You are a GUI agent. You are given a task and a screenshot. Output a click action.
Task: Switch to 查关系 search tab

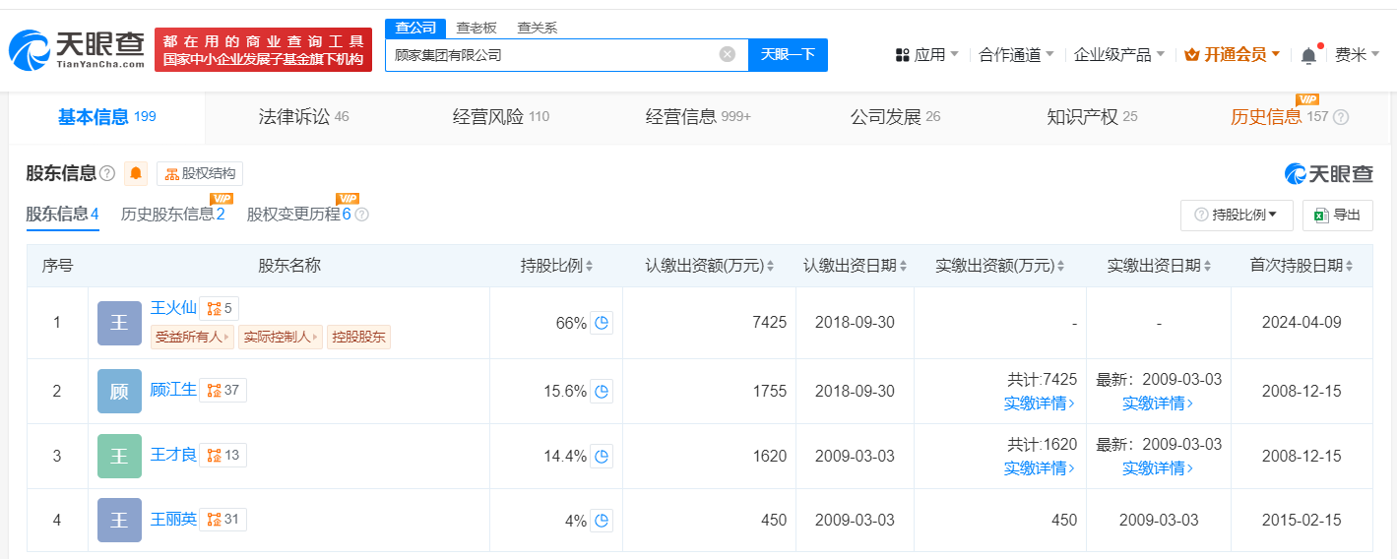tap(538, 28)
